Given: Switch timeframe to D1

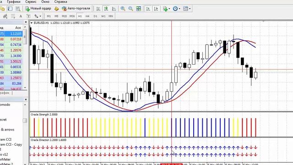Looking at the screenshot, I should tap(96, 16).
